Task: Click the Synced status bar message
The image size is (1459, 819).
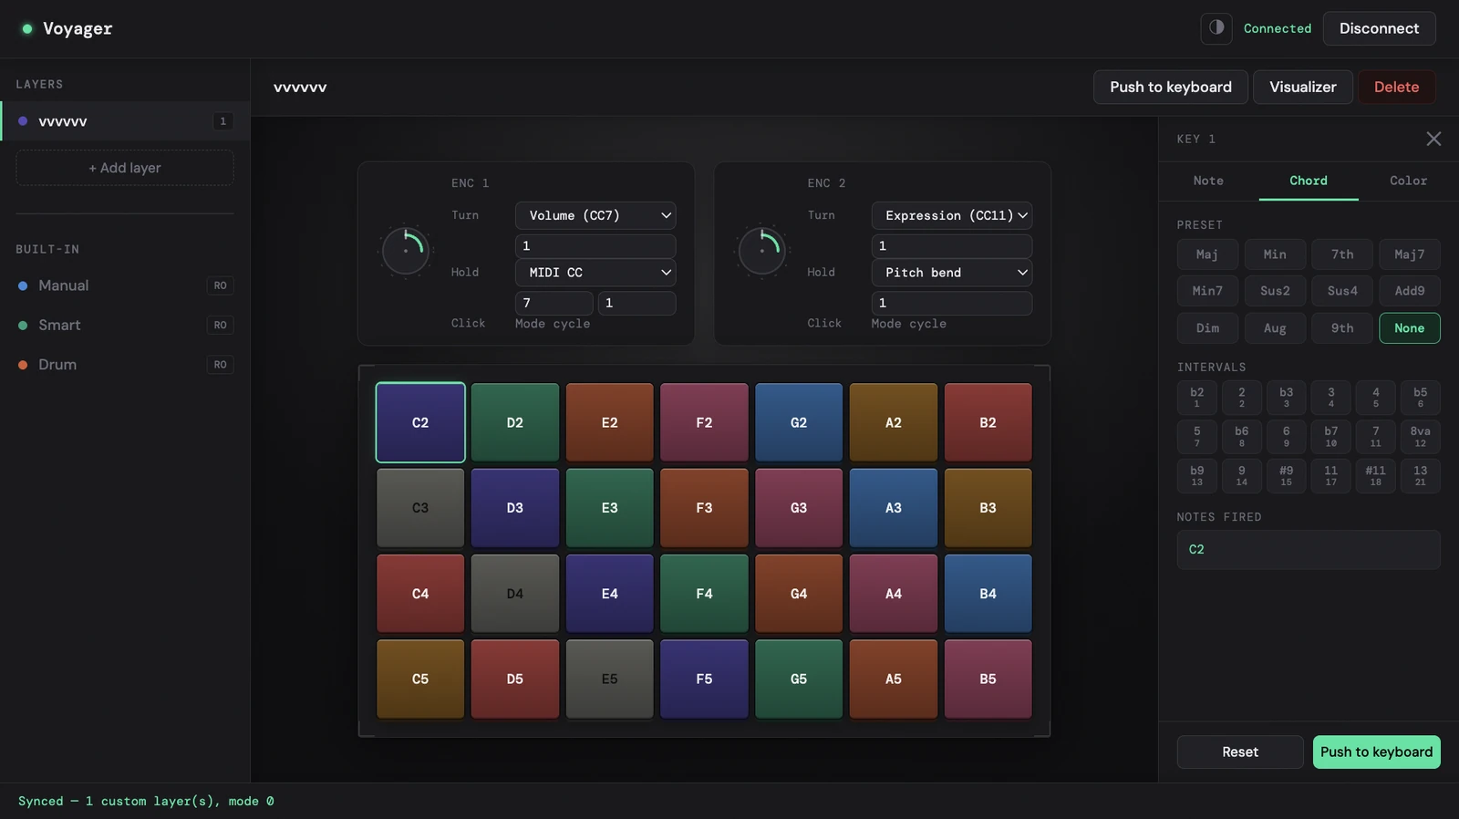Action: (x=146, y=801)
